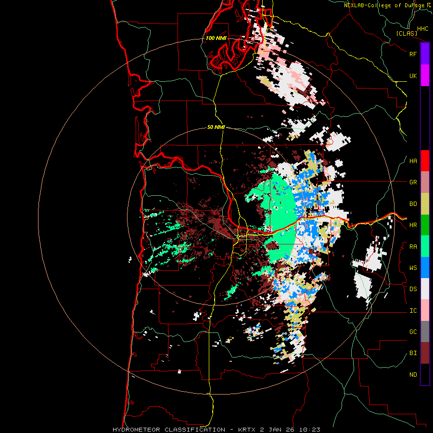Viewport: 433px width, 433px height.
Task: Select the blue WS wet snow swatch
Action: (x=425, y=267)
